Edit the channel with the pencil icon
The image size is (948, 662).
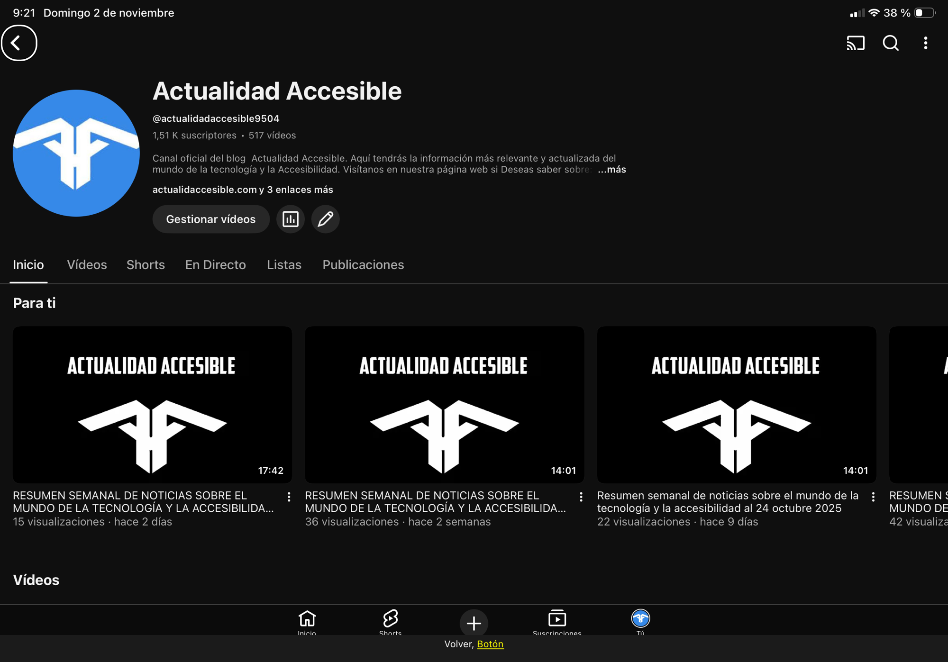325,219
